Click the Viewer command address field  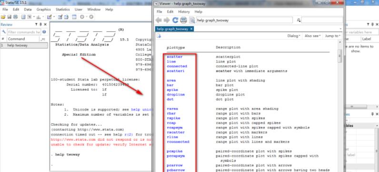[244, 20]
